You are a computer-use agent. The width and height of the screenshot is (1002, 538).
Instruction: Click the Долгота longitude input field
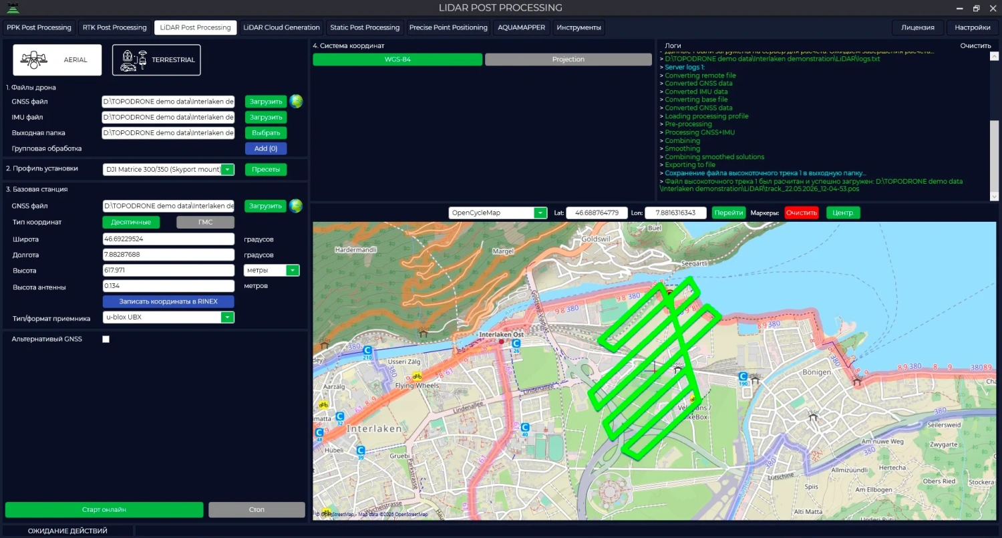pyautogui.click(x=168, y=255)
